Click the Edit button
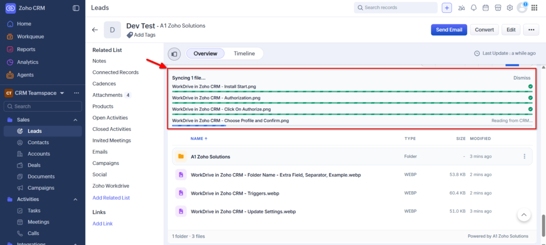 (x=511, y=30)
